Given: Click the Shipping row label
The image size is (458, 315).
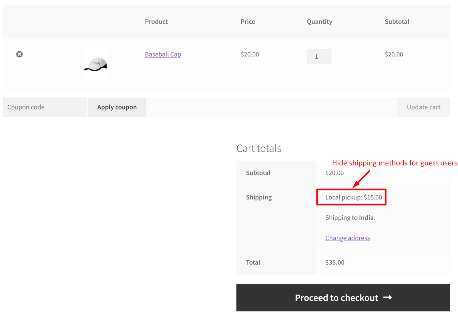Looking at the screenshot, I should click(x=259, y=197).
